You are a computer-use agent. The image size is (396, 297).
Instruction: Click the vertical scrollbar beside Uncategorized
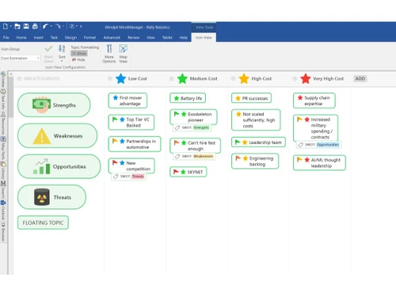[11, 97]
